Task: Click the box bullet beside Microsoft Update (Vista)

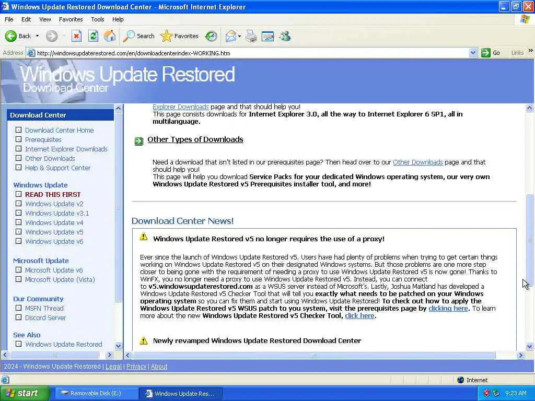Action: point(18,279)
